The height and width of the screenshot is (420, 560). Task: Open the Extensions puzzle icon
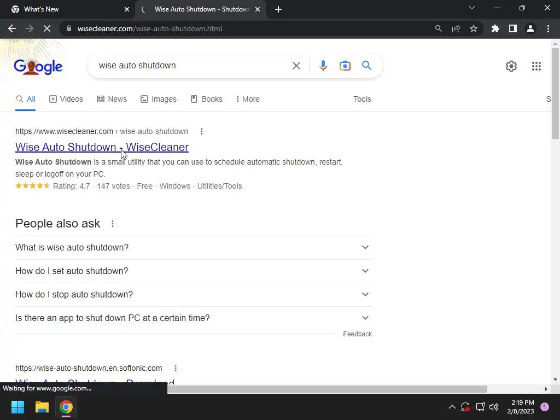click(495, 28)
